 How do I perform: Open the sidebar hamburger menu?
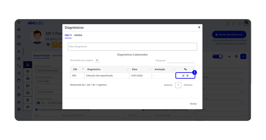coord(19,22)
